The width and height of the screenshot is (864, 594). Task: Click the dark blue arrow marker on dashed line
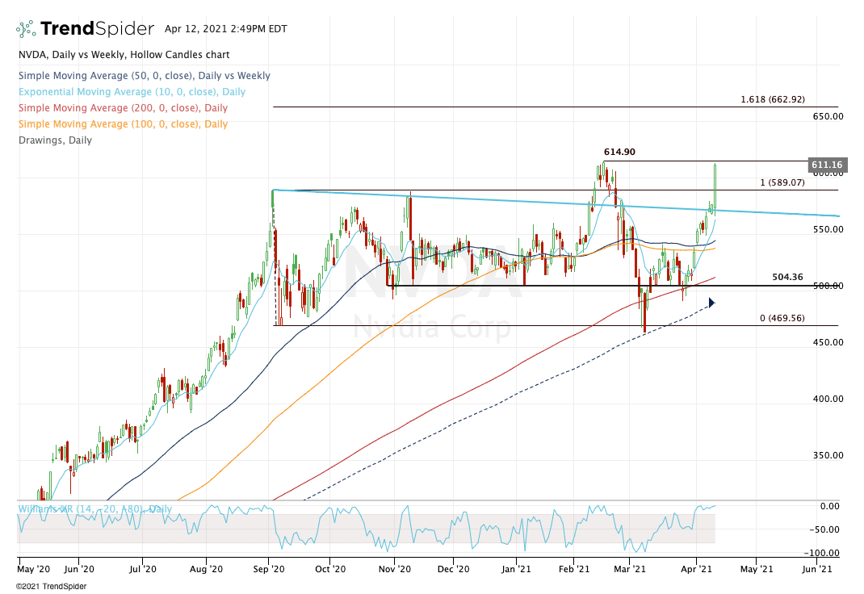[711, 302]
